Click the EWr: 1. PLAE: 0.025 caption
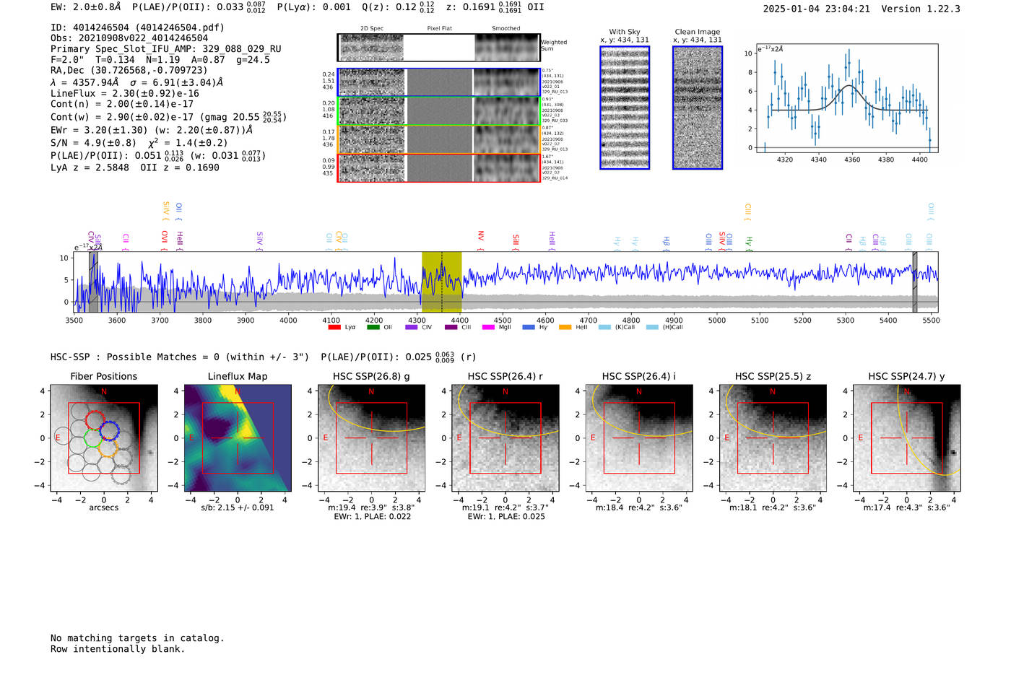The height and width of the screenshot is (688, 1011). pos(506,516)
